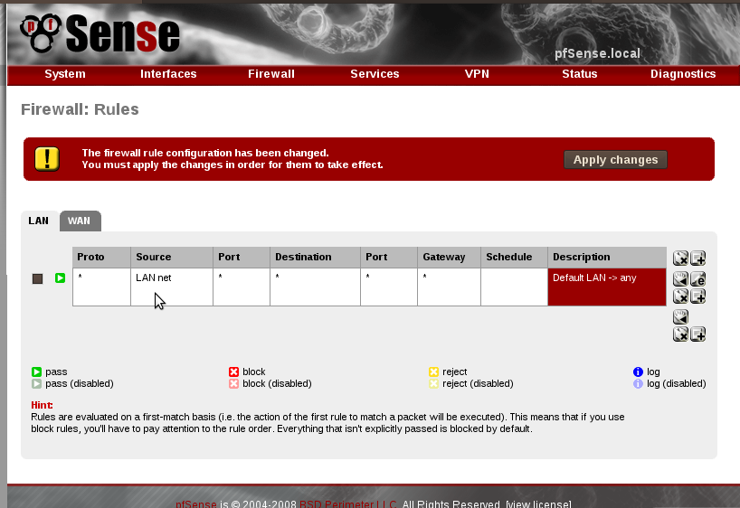
Task: Click the BSD Perimeter LLC footer link
Action: coord(348,503)
